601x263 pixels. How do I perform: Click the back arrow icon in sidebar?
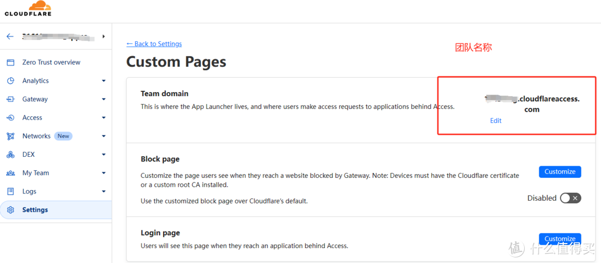[11, 37]
